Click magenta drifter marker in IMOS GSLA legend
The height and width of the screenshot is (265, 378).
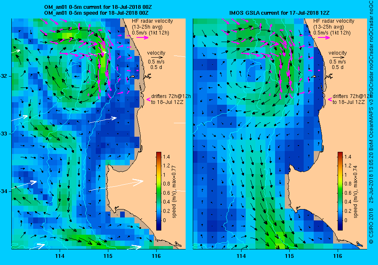coord(330,99)
